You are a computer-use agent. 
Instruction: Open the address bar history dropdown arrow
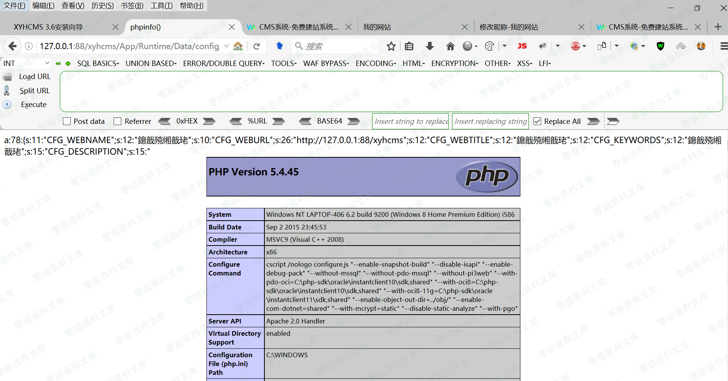[x=226, y=46]
